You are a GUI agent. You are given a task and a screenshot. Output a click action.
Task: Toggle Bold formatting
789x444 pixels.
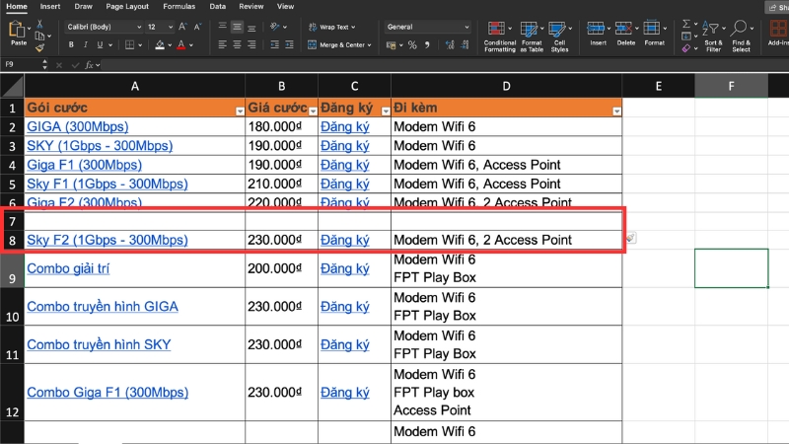tap(72, 45)
